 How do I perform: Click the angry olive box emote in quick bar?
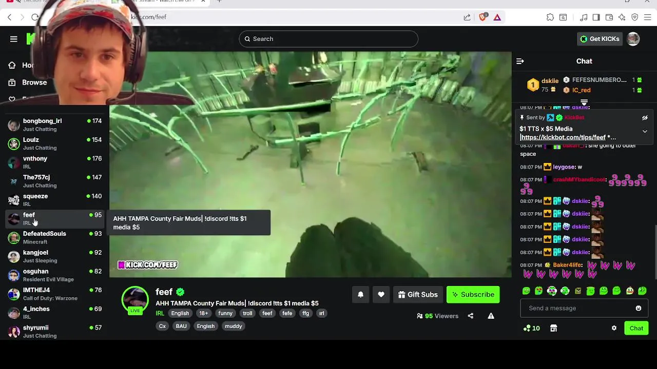click(x=578, y=291)
